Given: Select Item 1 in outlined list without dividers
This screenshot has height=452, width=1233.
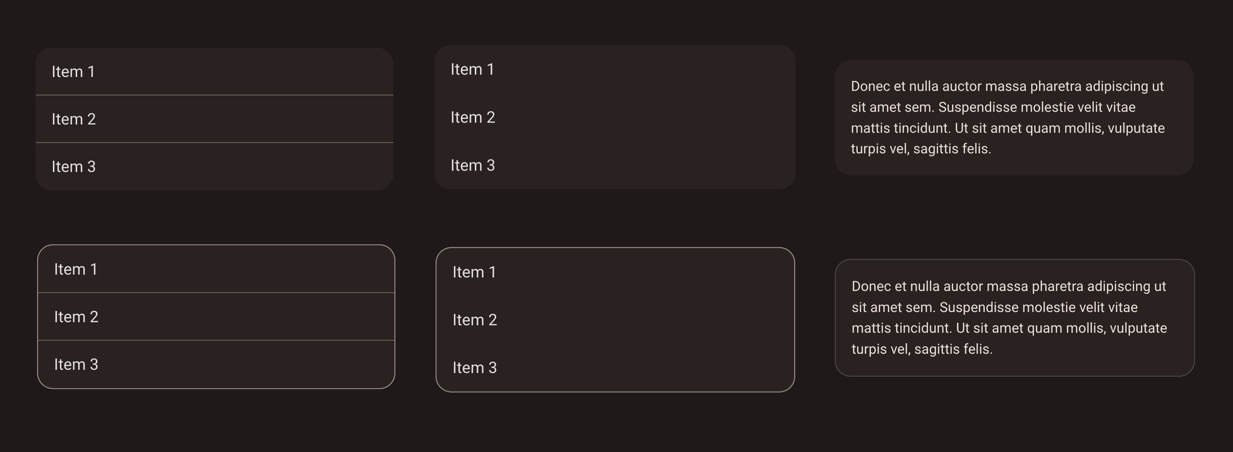Looking at the screenshot, I should (x=474, y=272).
